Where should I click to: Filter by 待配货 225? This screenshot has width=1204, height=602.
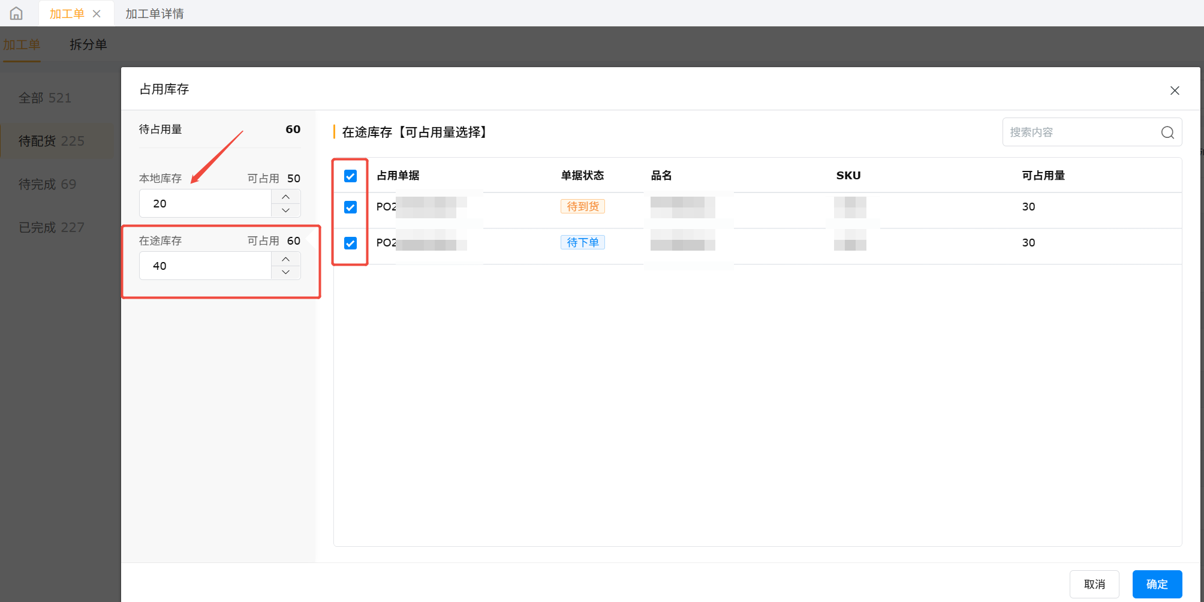[52, 141]
